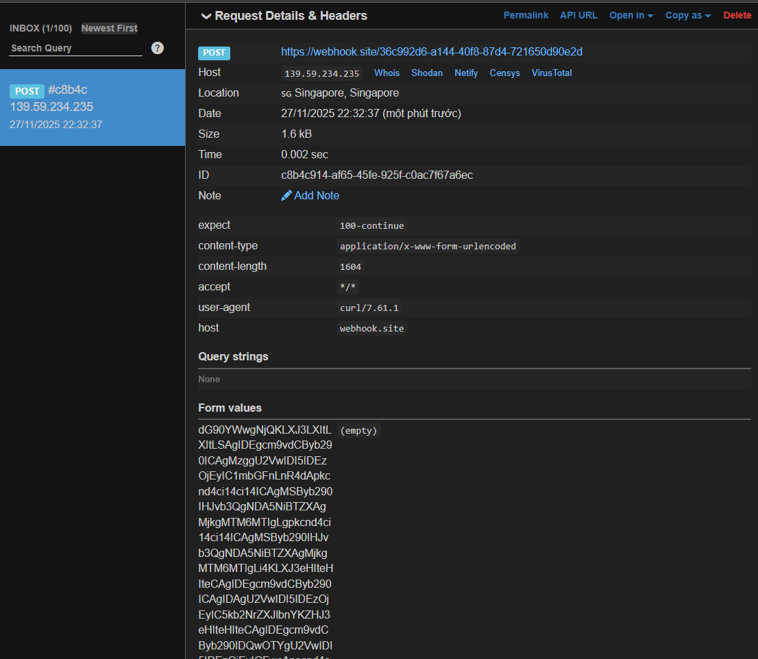Open Shodan lookup for the host
The width and height of the screenshot is (758, 659).
[x=426, y=73]
